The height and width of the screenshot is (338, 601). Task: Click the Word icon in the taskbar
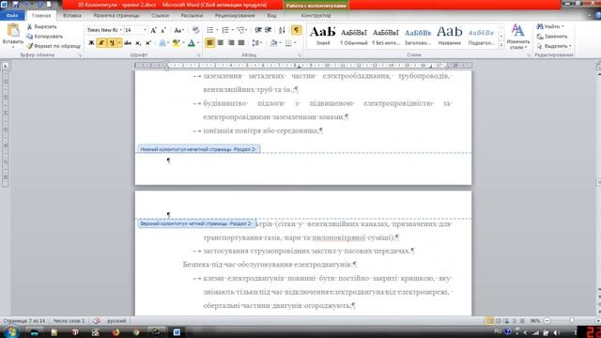point(177,332)
